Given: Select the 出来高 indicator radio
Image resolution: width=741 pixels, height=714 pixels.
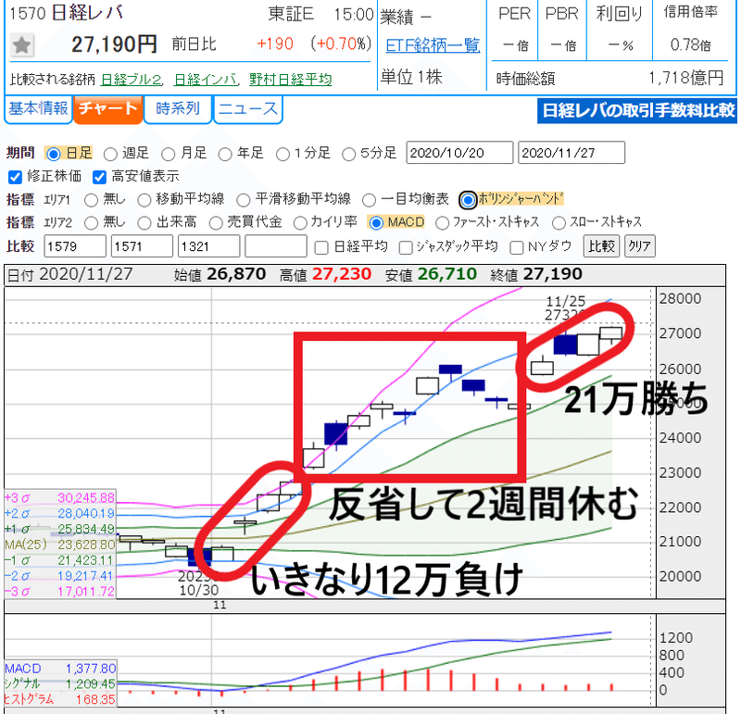Looking at the screenshot, I should click(x=144, y=223).
